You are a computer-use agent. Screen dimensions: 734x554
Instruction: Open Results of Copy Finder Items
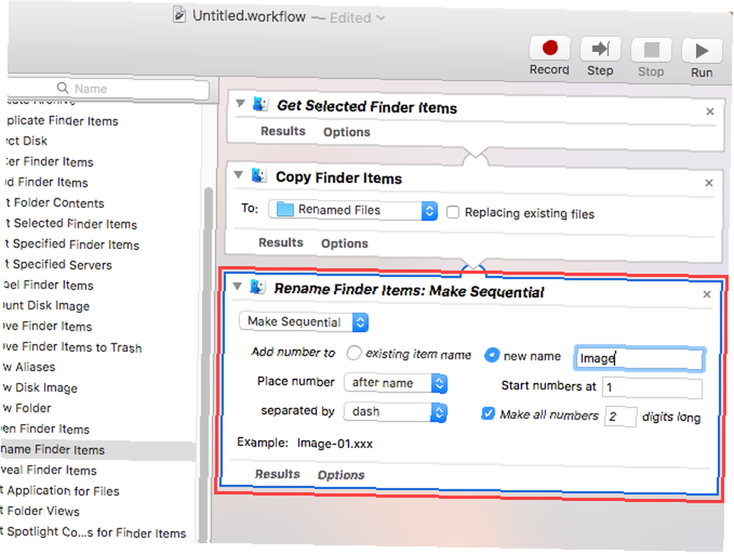(x=281, y=242)
